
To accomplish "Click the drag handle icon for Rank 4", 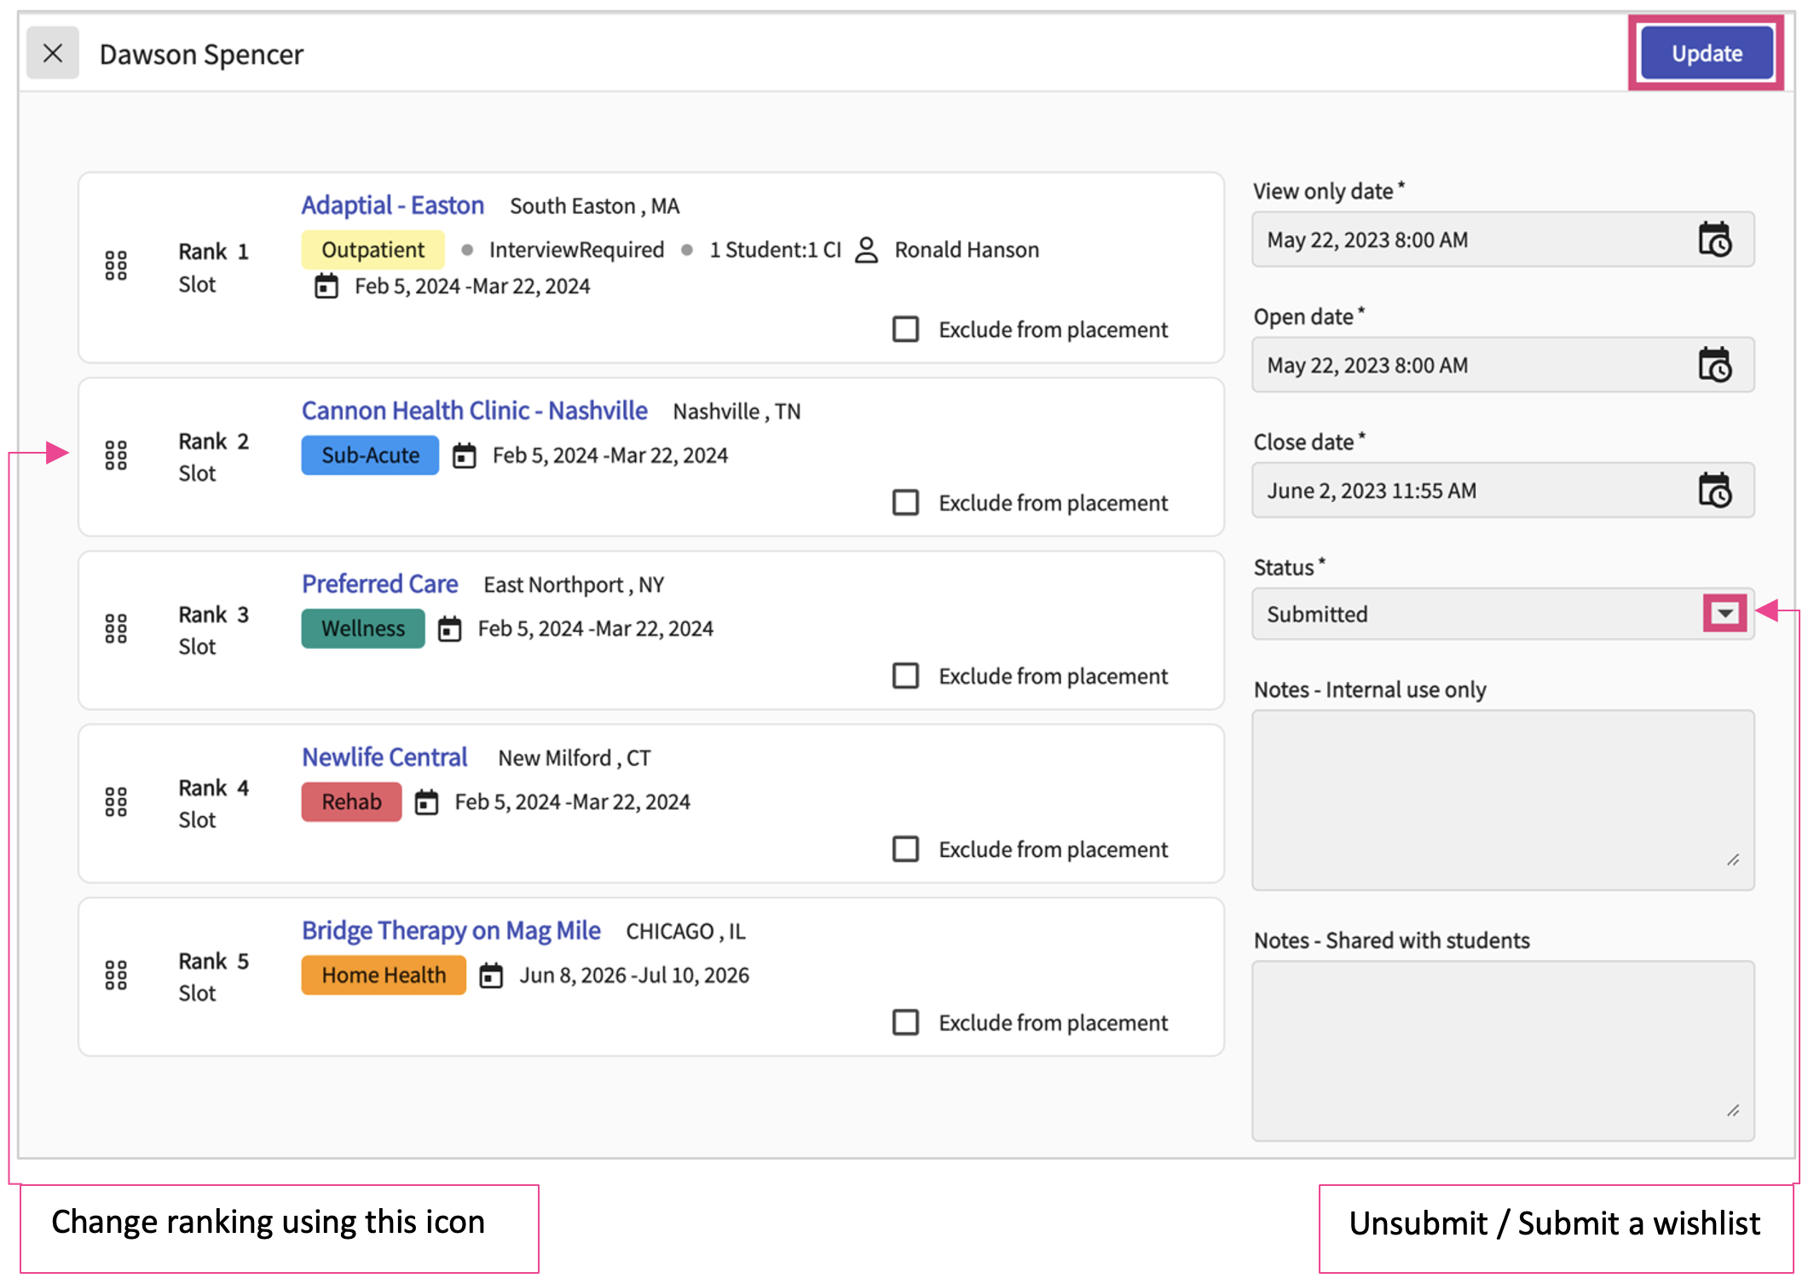I will click(x=116, y=801).
